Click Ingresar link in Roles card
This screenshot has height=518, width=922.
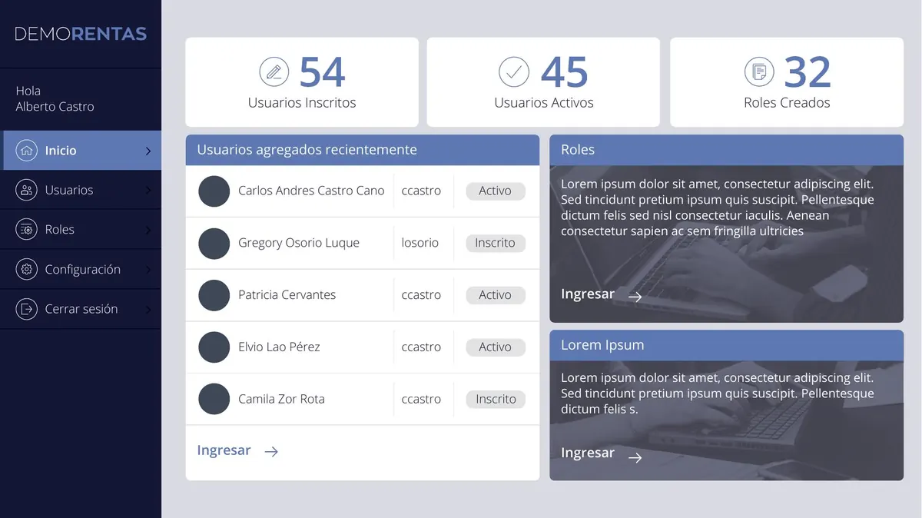(588, 294)
